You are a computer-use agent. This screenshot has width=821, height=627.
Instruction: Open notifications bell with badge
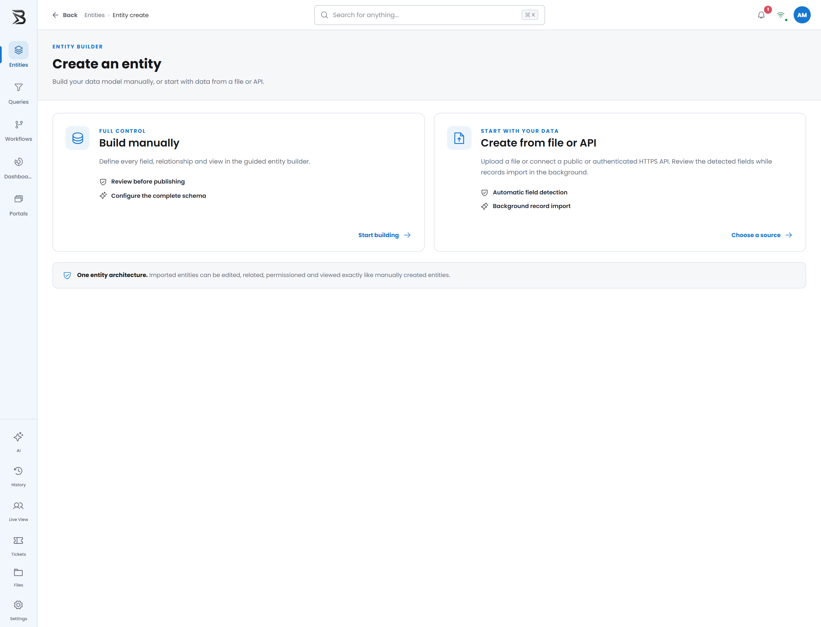coord(762,15)
